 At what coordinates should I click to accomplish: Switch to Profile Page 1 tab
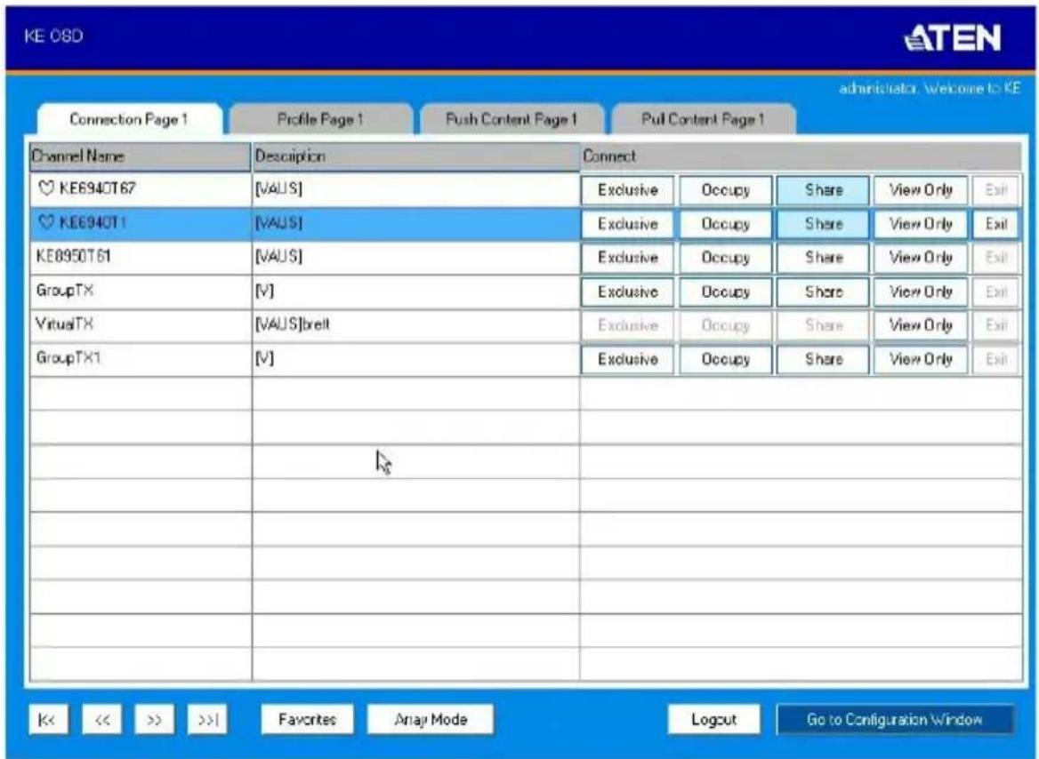click(x=320, y=120)
